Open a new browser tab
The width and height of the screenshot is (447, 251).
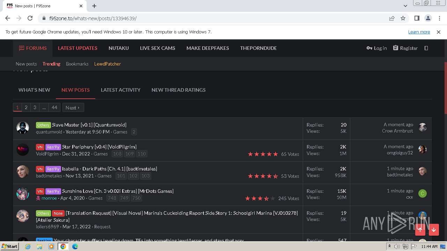94,6
